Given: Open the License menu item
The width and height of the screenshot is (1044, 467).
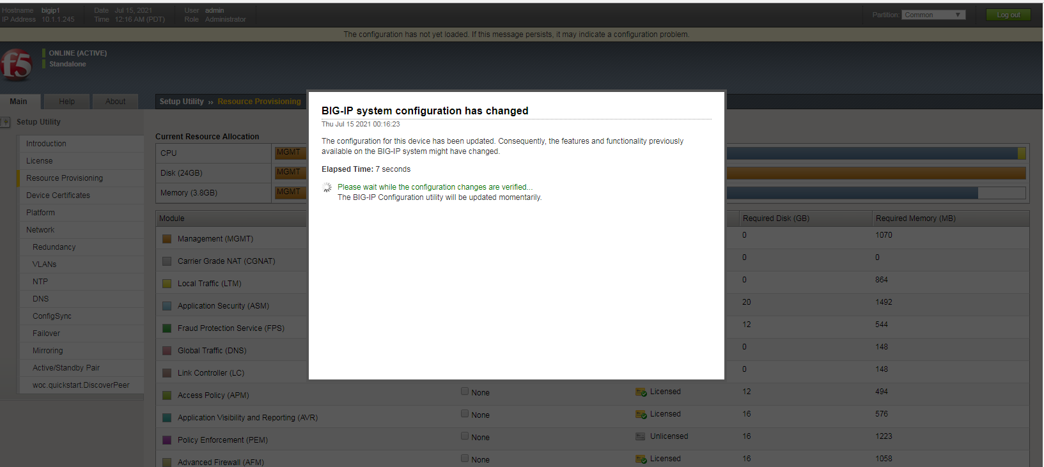Looking at the screenshot, I should click(x=81, y=161).
